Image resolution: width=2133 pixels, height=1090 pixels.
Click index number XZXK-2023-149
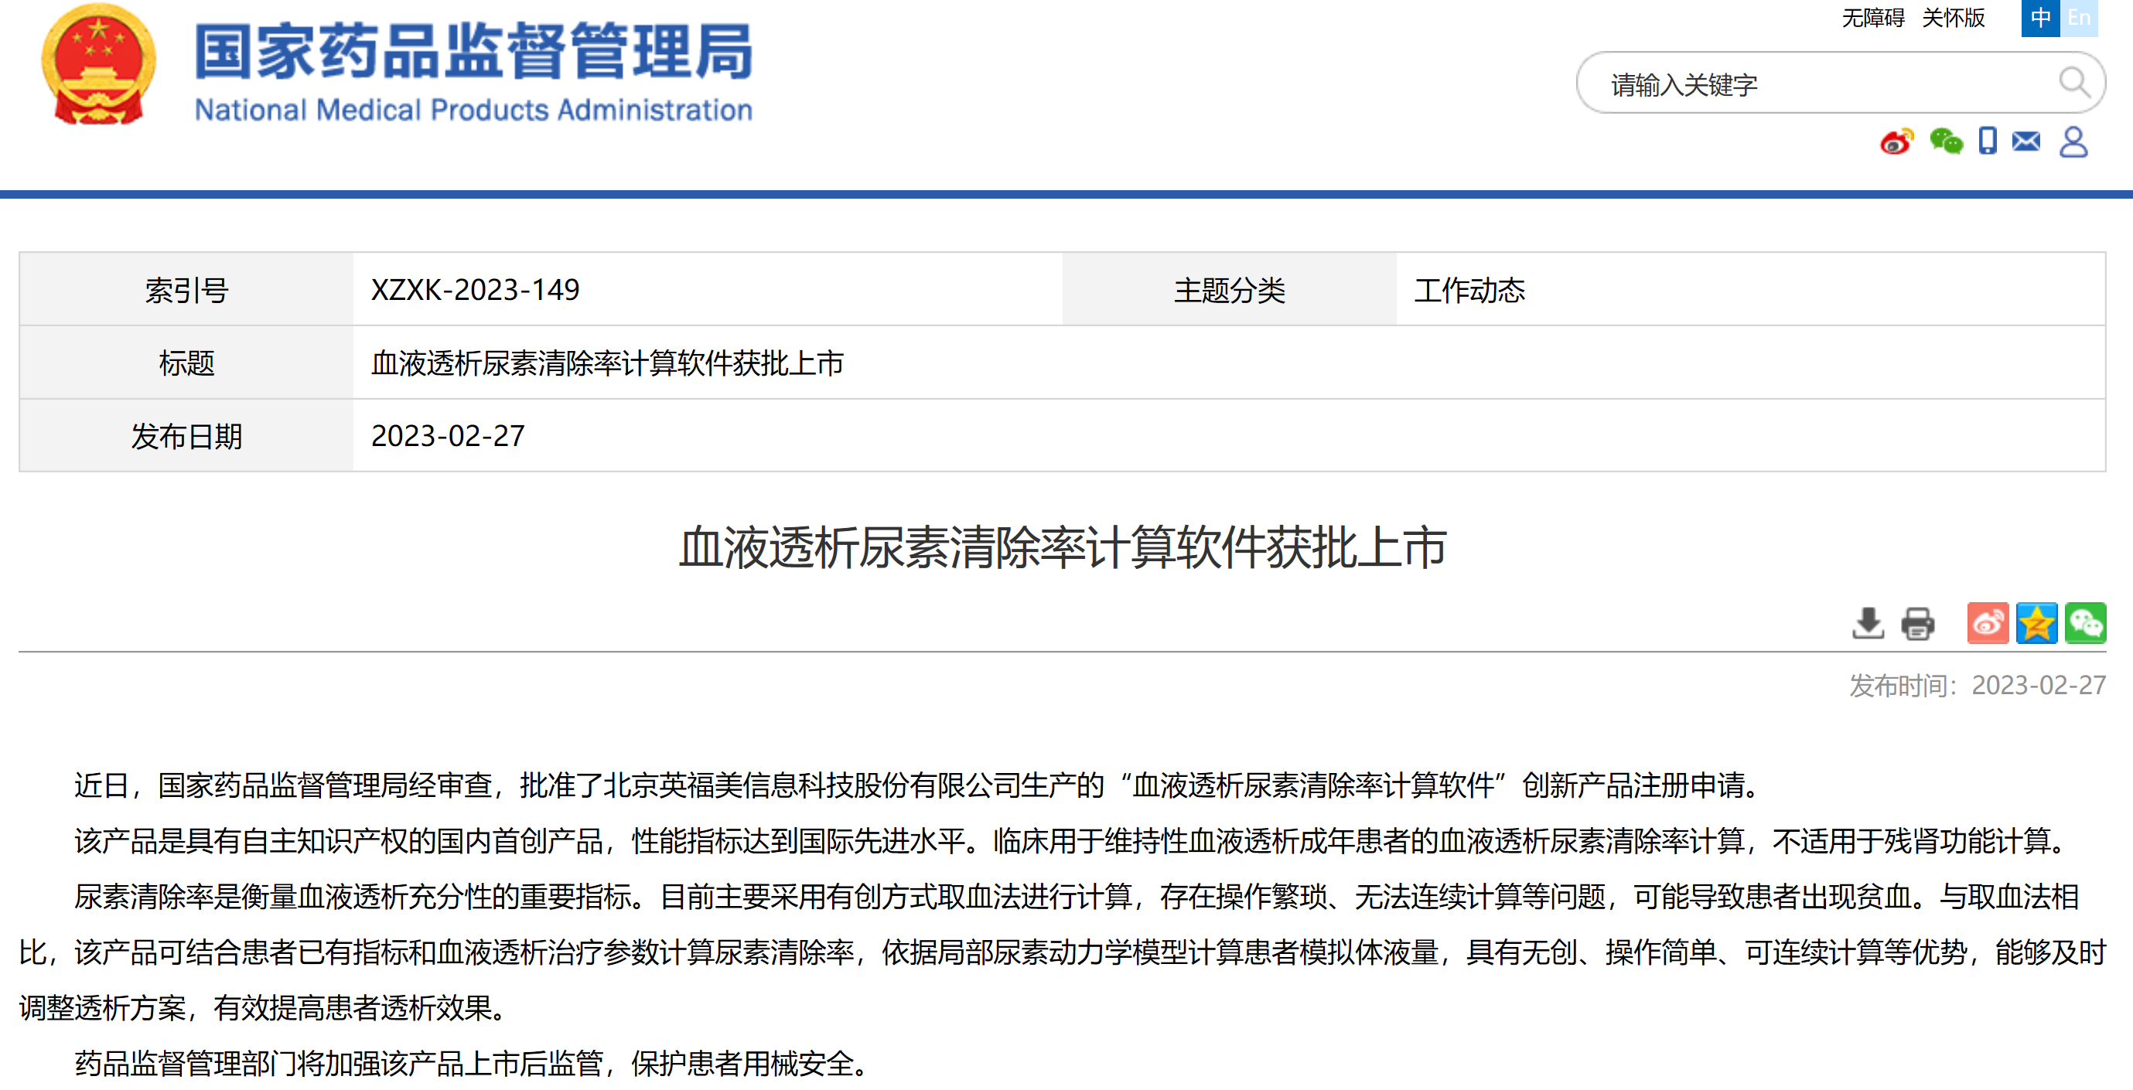coord(476,291)
